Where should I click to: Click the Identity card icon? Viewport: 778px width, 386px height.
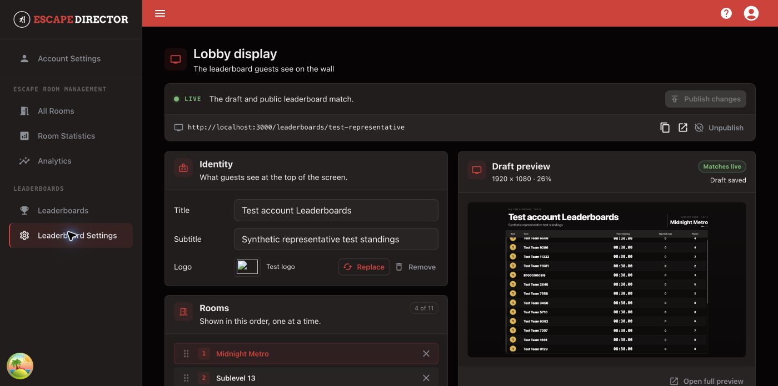click(183, 167)
